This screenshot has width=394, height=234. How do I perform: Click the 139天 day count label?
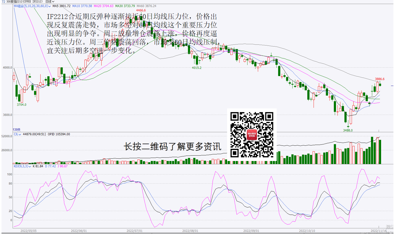pos(16,129)
